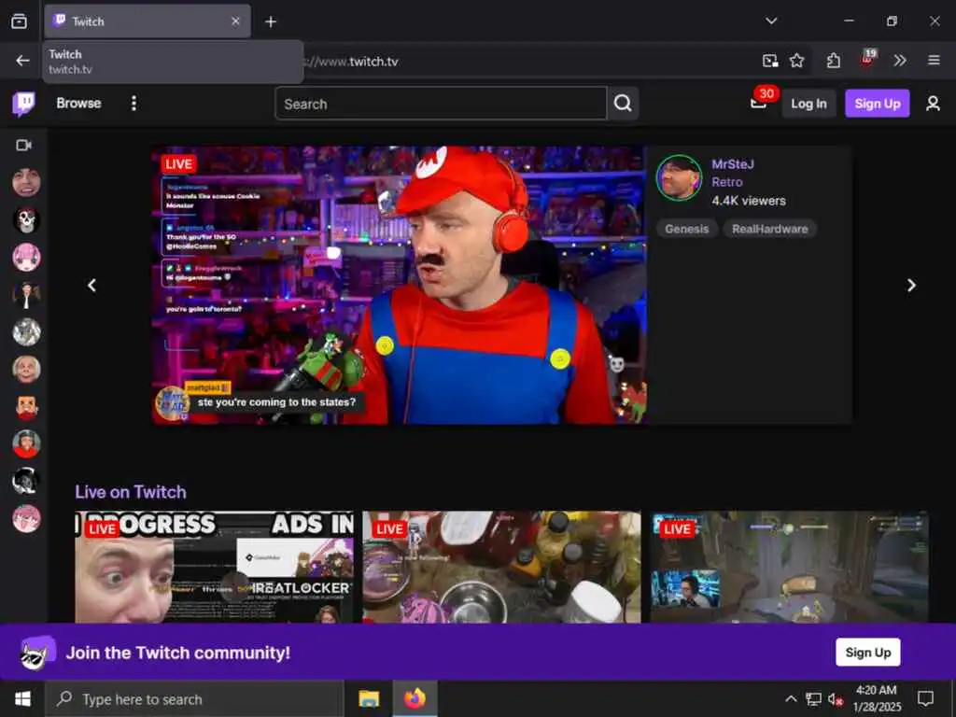Click the taskbar 'Type here to search' box
This screenshot has height=717, width=956.
click(194, 699)
